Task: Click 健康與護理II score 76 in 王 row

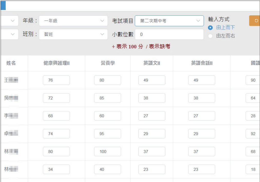Action: pyautogui.click(x=56, y=80)
